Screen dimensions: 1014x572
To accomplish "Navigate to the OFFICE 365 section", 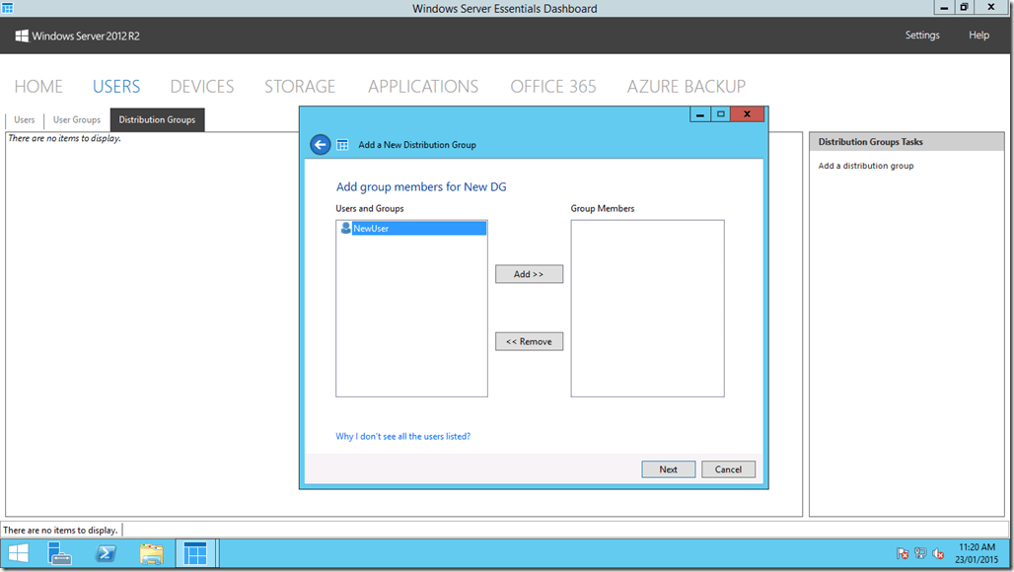I will click(552, 86).
